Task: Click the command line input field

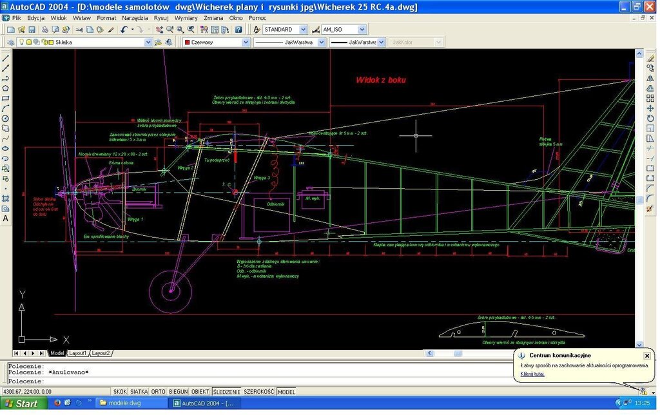Action: [258, 381]
